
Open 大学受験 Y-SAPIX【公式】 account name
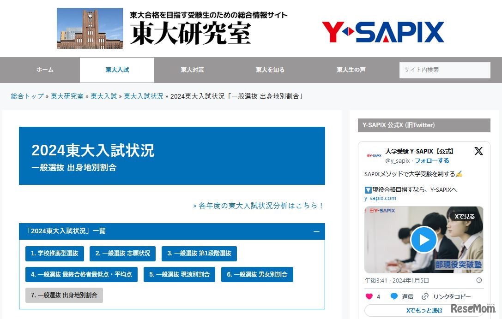[419, 152]
